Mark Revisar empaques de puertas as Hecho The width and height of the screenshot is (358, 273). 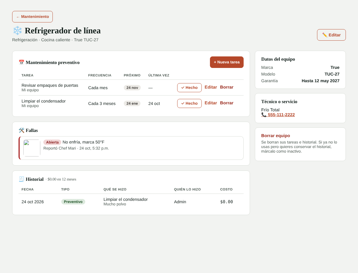(189, 88)
